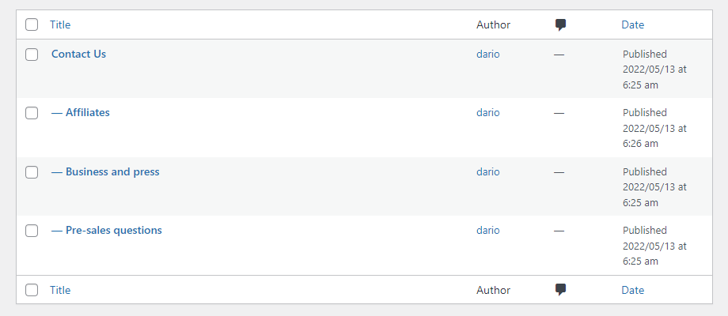Image resolution: width=728 pixels, height=316 pixels.
Task: Toggle the select-all checkbox in header
Action: tap(32, 24)
